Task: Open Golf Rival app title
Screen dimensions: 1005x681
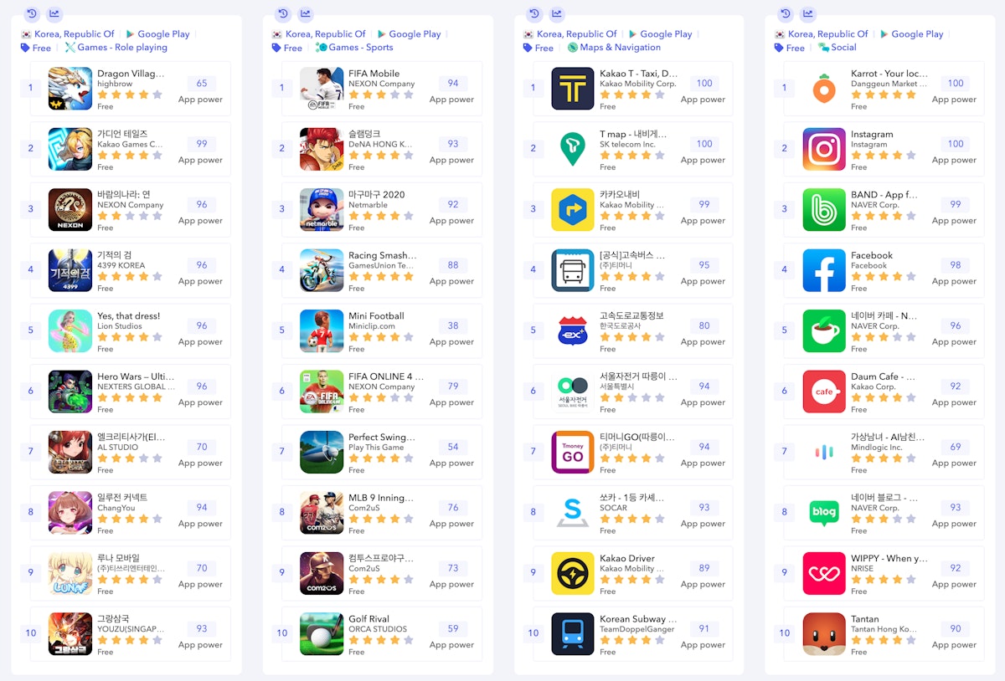Action: click(368, 619)
